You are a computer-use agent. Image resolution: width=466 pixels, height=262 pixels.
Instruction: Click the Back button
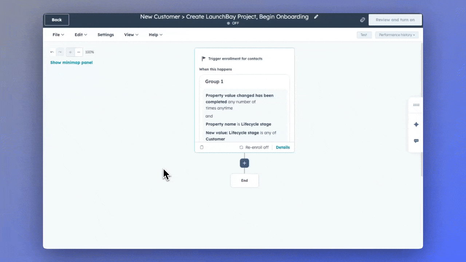coord(57,20)
